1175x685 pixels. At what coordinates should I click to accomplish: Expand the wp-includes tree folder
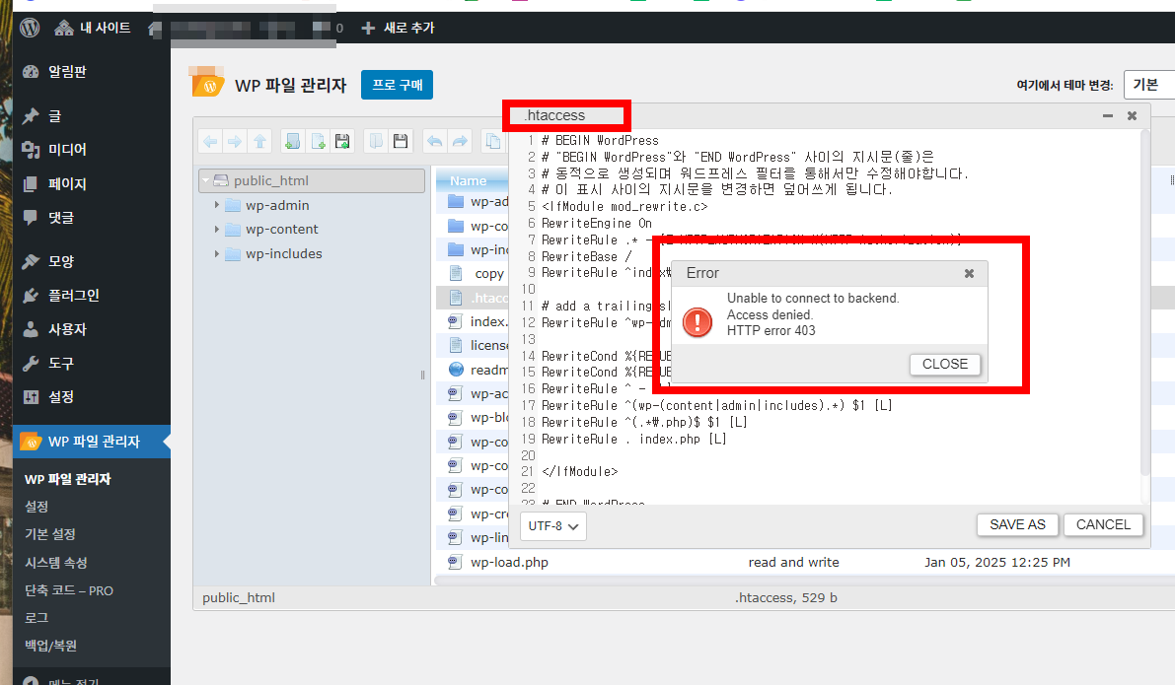coord(217,253)
